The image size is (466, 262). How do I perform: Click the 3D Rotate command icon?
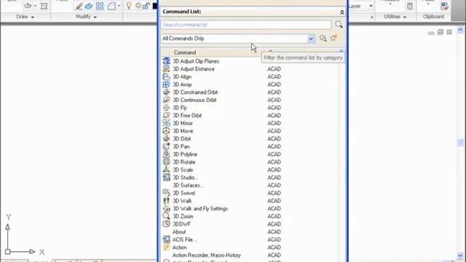[x=167, y=162]
